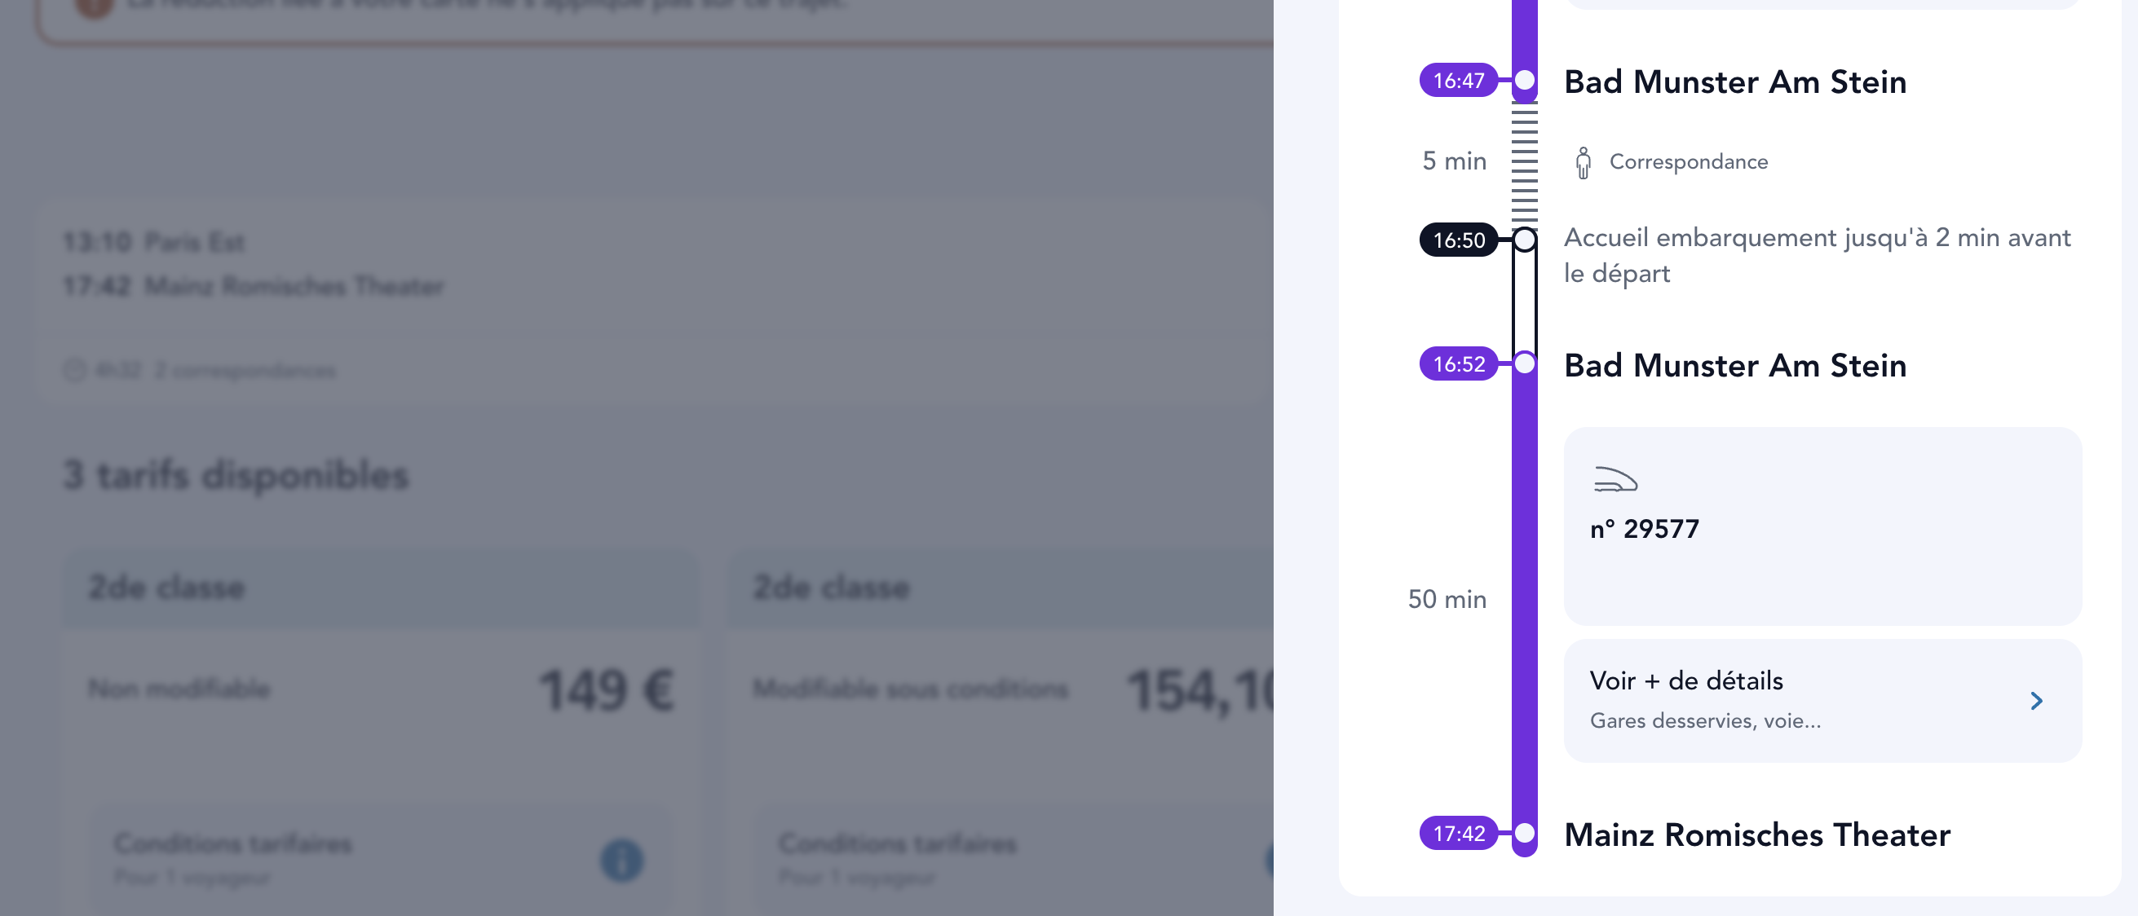Click the Paris Est to Mainz journey summary
Image resolution: width=2138 pixels, height=916 pixels.
[253, 265]
